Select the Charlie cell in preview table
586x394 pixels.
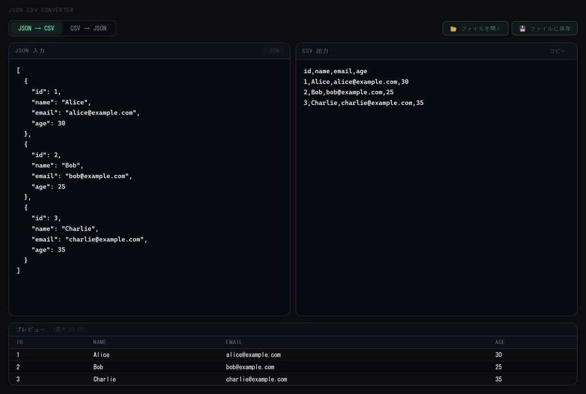coord(104,380)
